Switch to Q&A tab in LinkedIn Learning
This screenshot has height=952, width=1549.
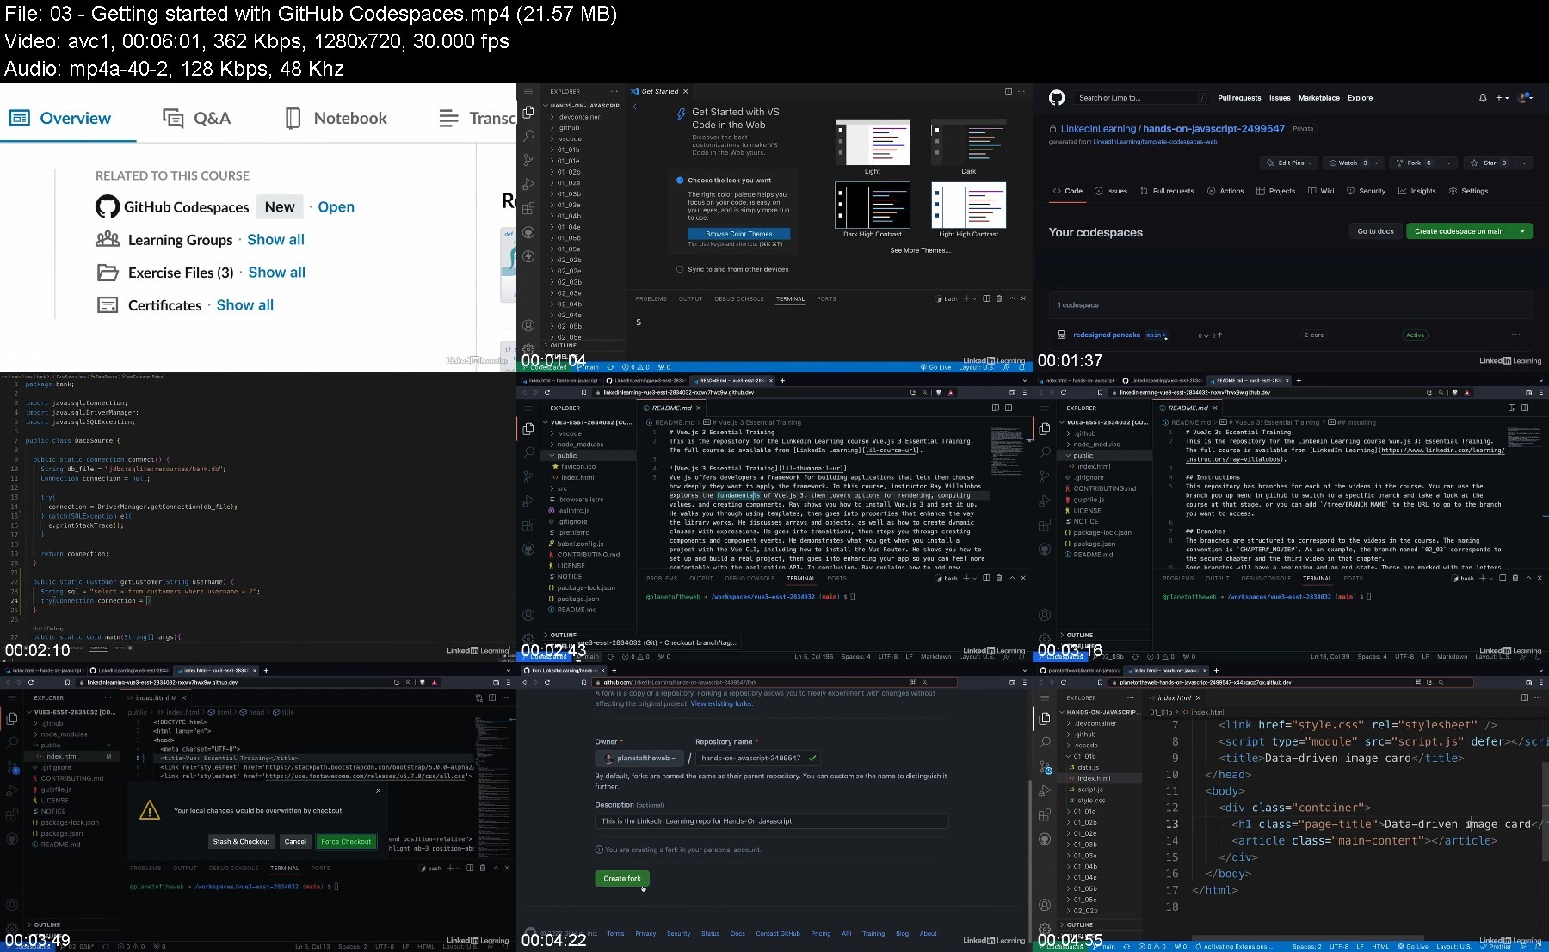(197, 118)
